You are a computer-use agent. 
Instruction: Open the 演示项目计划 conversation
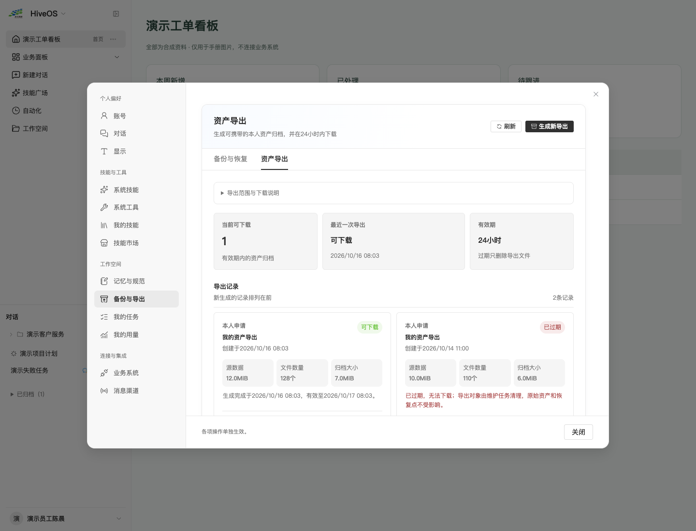pos(39,354)
